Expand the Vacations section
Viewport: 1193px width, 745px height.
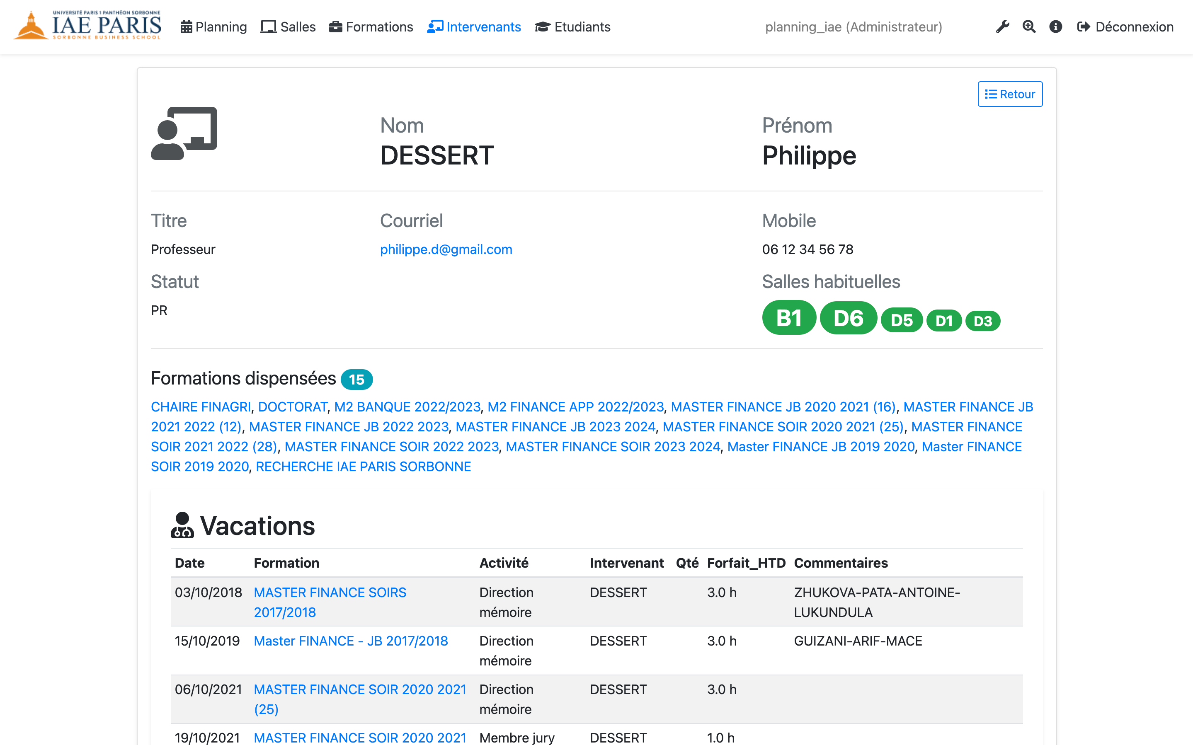pyautogui.click(x=244, y=524)
